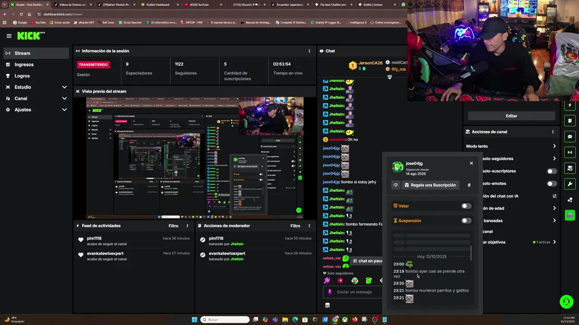
Task: Click the purple emote picker icon in message box
Action: tap(330, 292)
